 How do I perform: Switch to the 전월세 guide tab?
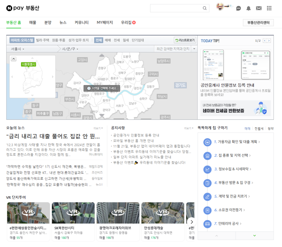pos(259,129)
